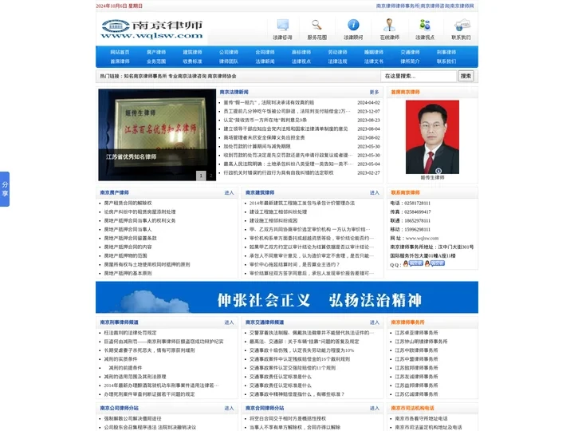574x431 pixels.
Task: Open law firm link 江苏卓亚律师事务所
Action: (x=416, y=333)
